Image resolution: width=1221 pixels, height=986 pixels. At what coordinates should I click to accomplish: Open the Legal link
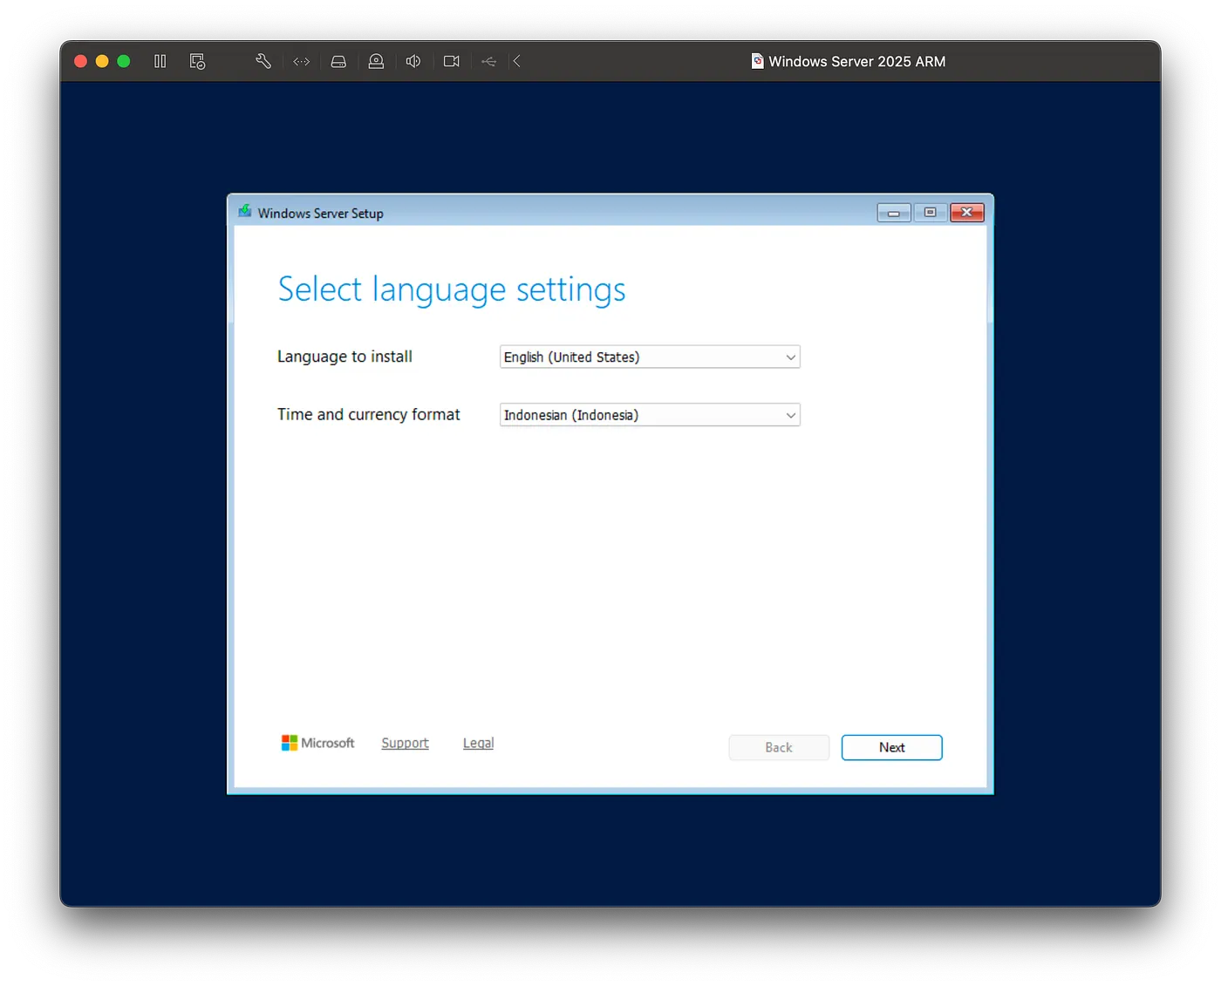pos(478,743)
